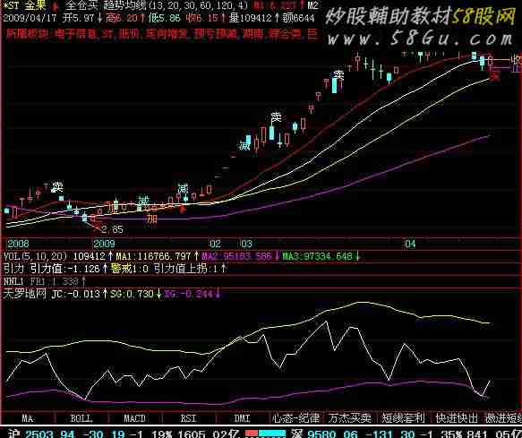Viewport: 522px width, 438px height.
Task: Select the 心态-纪律 tab
Action: 296,418
